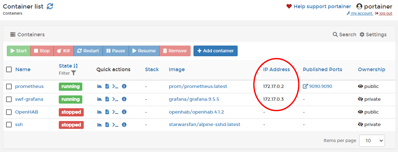Check the prometheus container checkbox

tap(9, 87)
